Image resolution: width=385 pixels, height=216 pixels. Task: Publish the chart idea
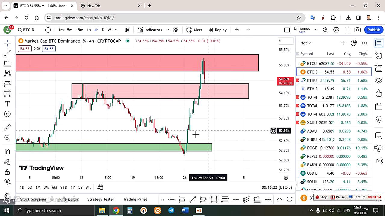click(374, 30)
